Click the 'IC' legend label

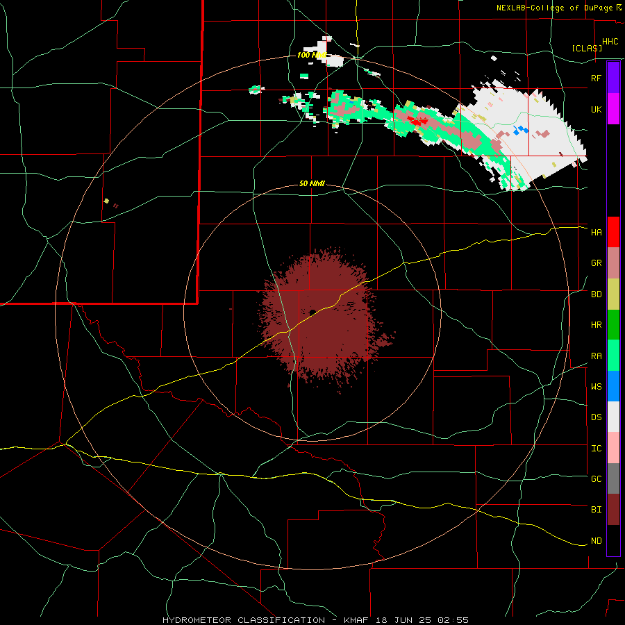[x=597, y=449]
